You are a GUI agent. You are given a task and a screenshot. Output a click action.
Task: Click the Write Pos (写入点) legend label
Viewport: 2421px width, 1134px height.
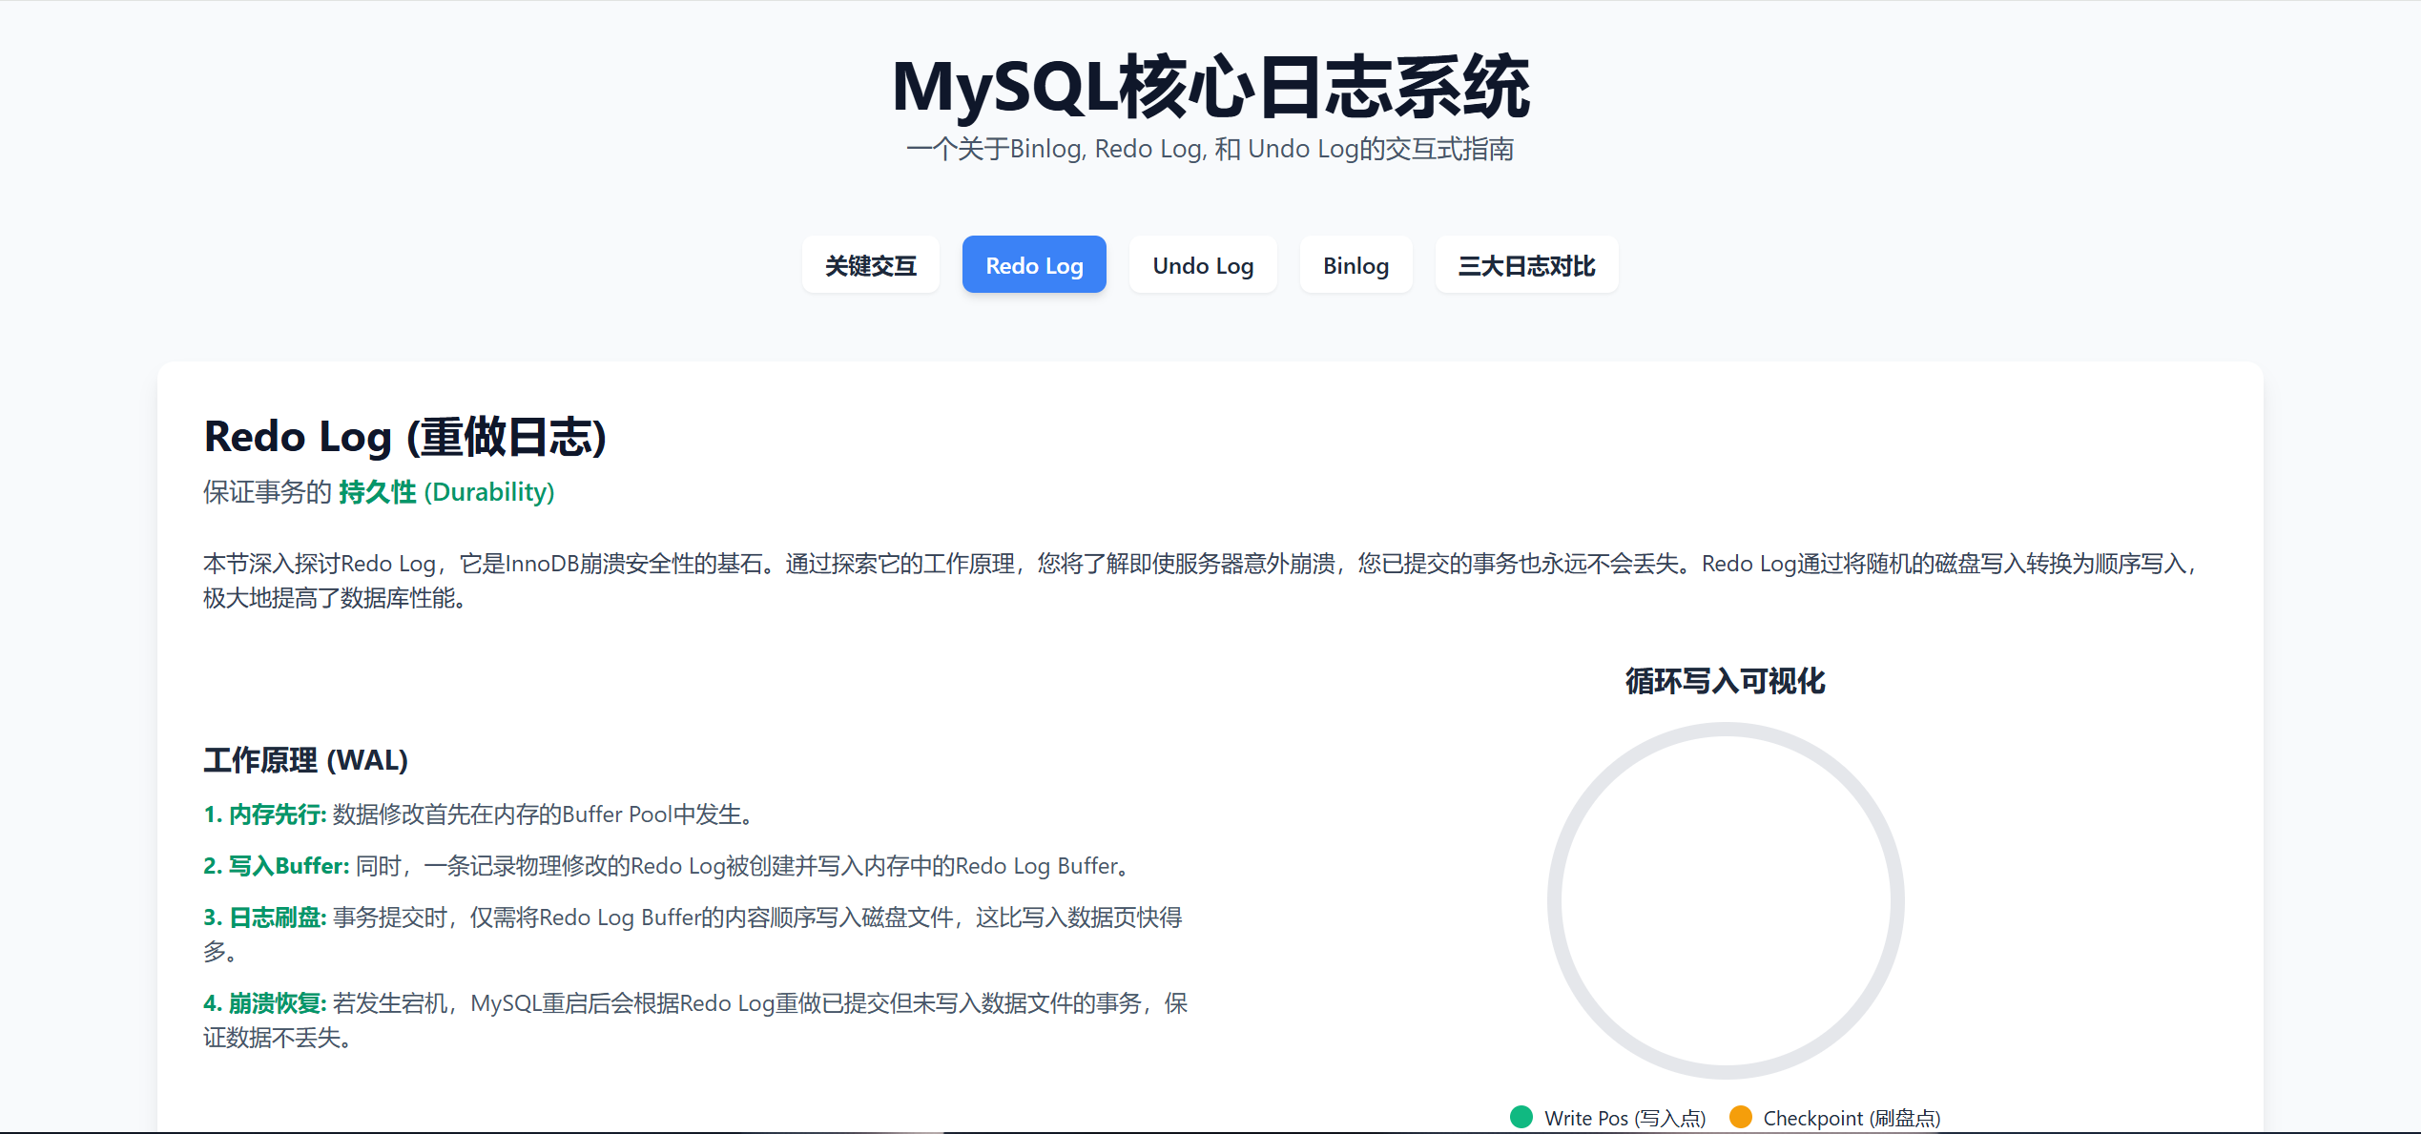1624,1118
